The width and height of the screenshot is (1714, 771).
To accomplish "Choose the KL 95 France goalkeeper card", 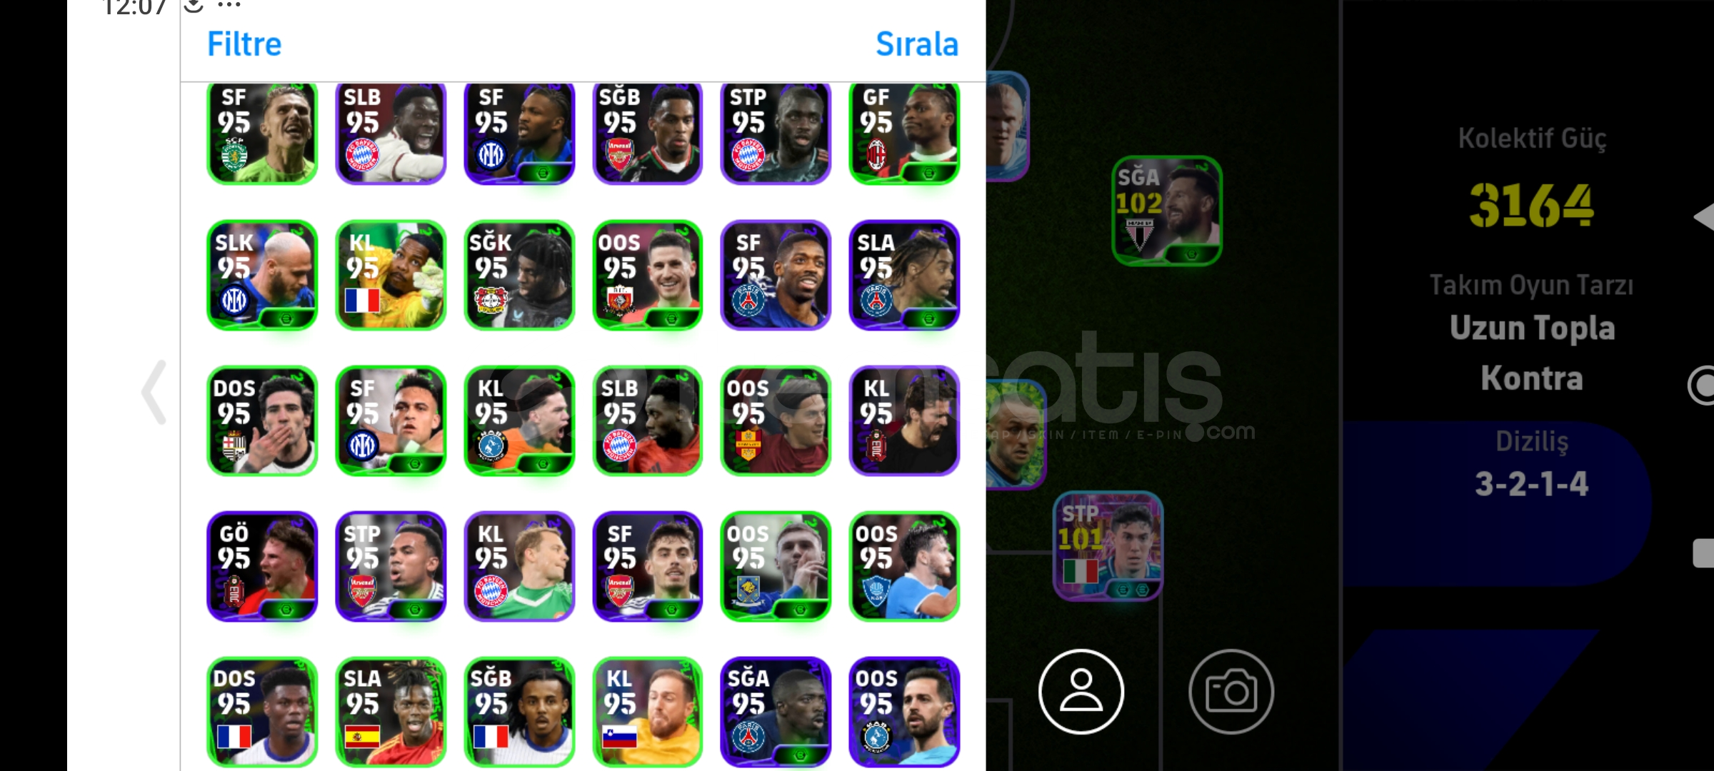I will tap(391, 275).
